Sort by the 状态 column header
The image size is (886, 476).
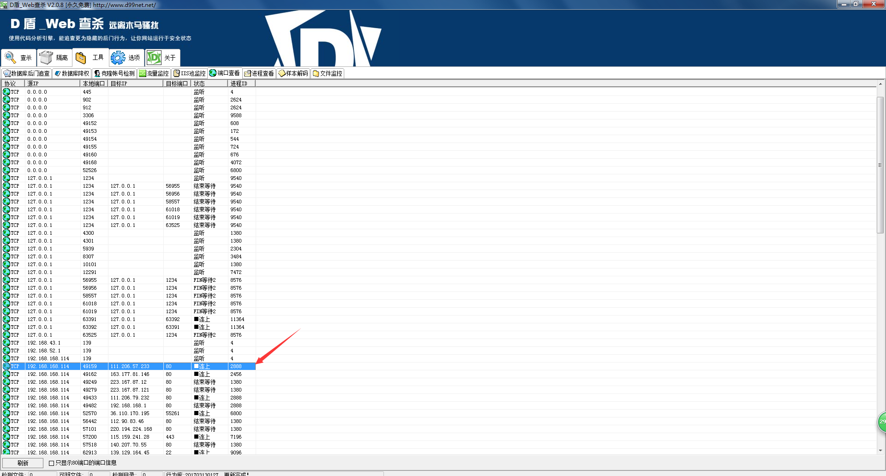point(210,83)
